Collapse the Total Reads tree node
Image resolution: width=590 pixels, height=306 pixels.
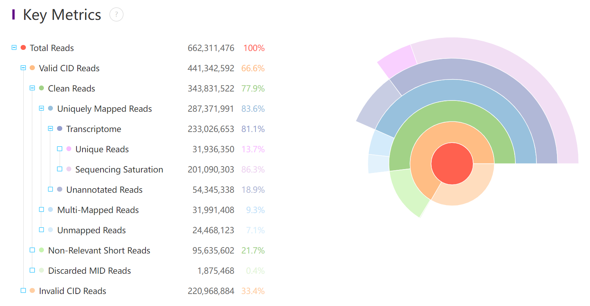tap(14, 48)
